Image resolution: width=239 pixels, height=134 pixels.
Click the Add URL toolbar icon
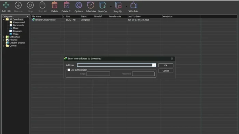(x=6, y=5)
